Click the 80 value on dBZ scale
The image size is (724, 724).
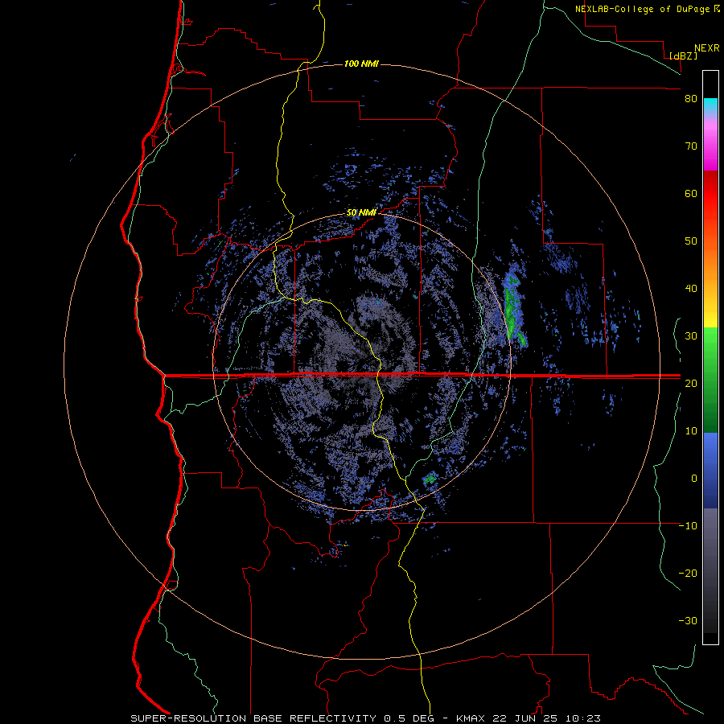691,99
